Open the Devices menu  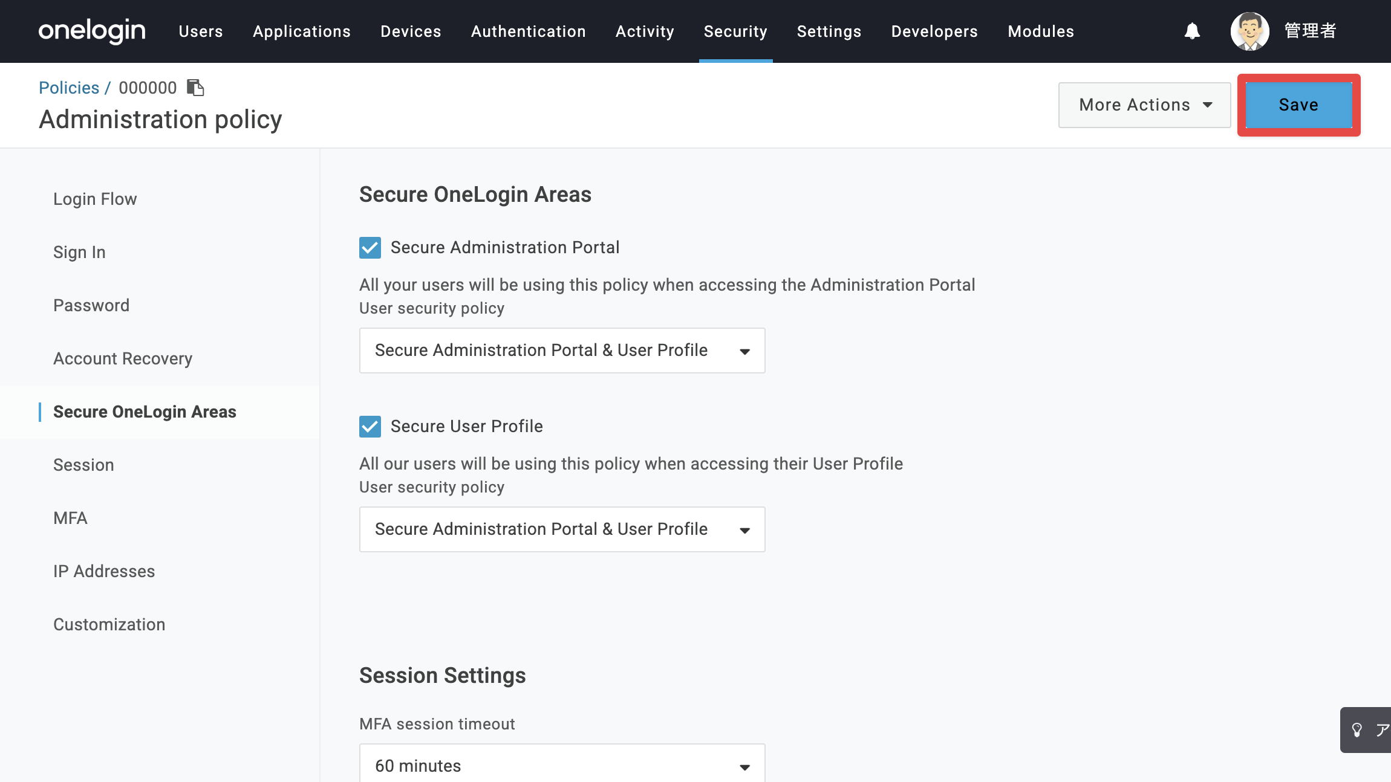(x=411, y=31)
